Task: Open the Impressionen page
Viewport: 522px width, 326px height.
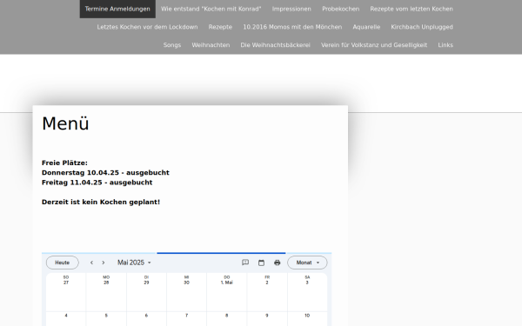Action: point(291,9)
